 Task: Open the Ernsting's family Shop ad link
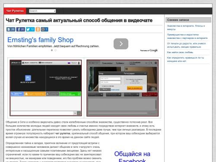tap(41, 40)
